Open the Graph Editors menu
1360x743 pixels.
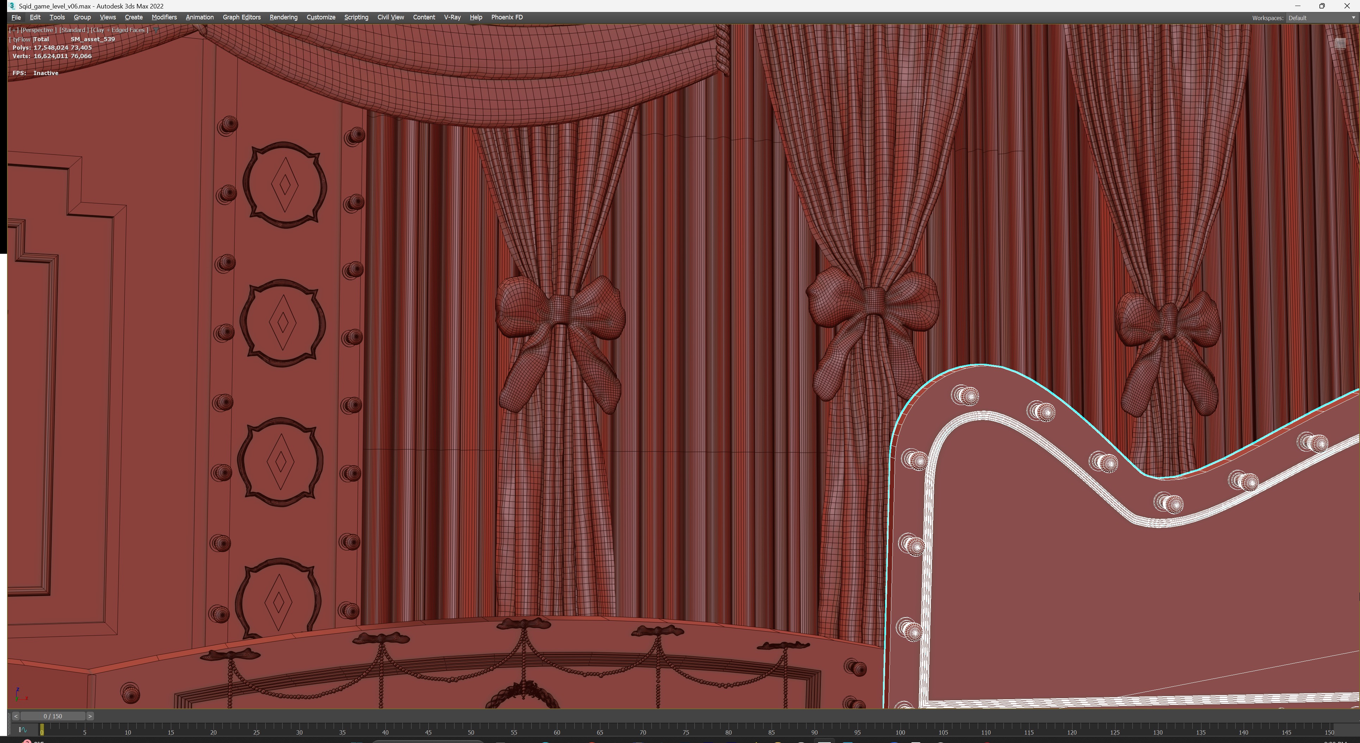pyautogui.click(x=241, y=17)
